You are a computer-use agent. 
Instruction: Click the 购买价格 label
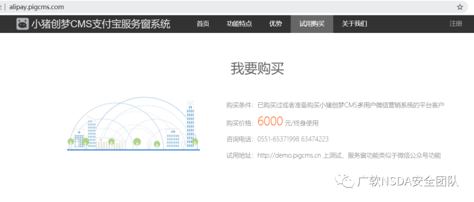coord(239,123)
